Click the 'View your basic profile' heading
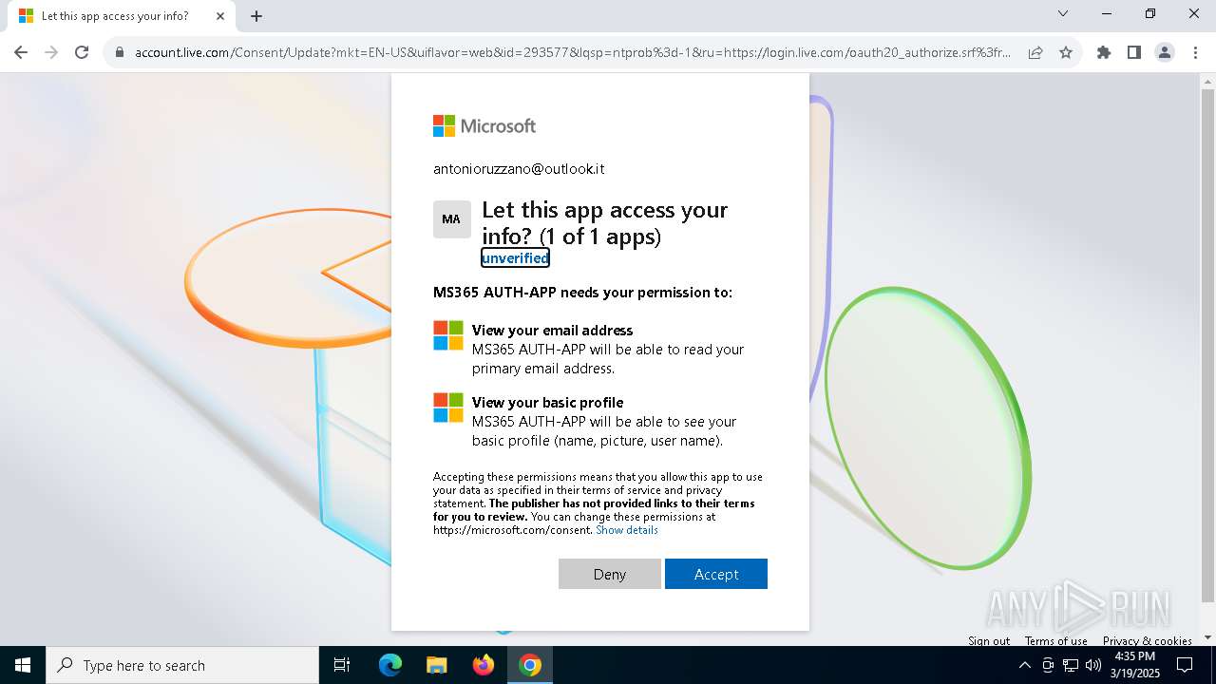 tap(547, 403)
